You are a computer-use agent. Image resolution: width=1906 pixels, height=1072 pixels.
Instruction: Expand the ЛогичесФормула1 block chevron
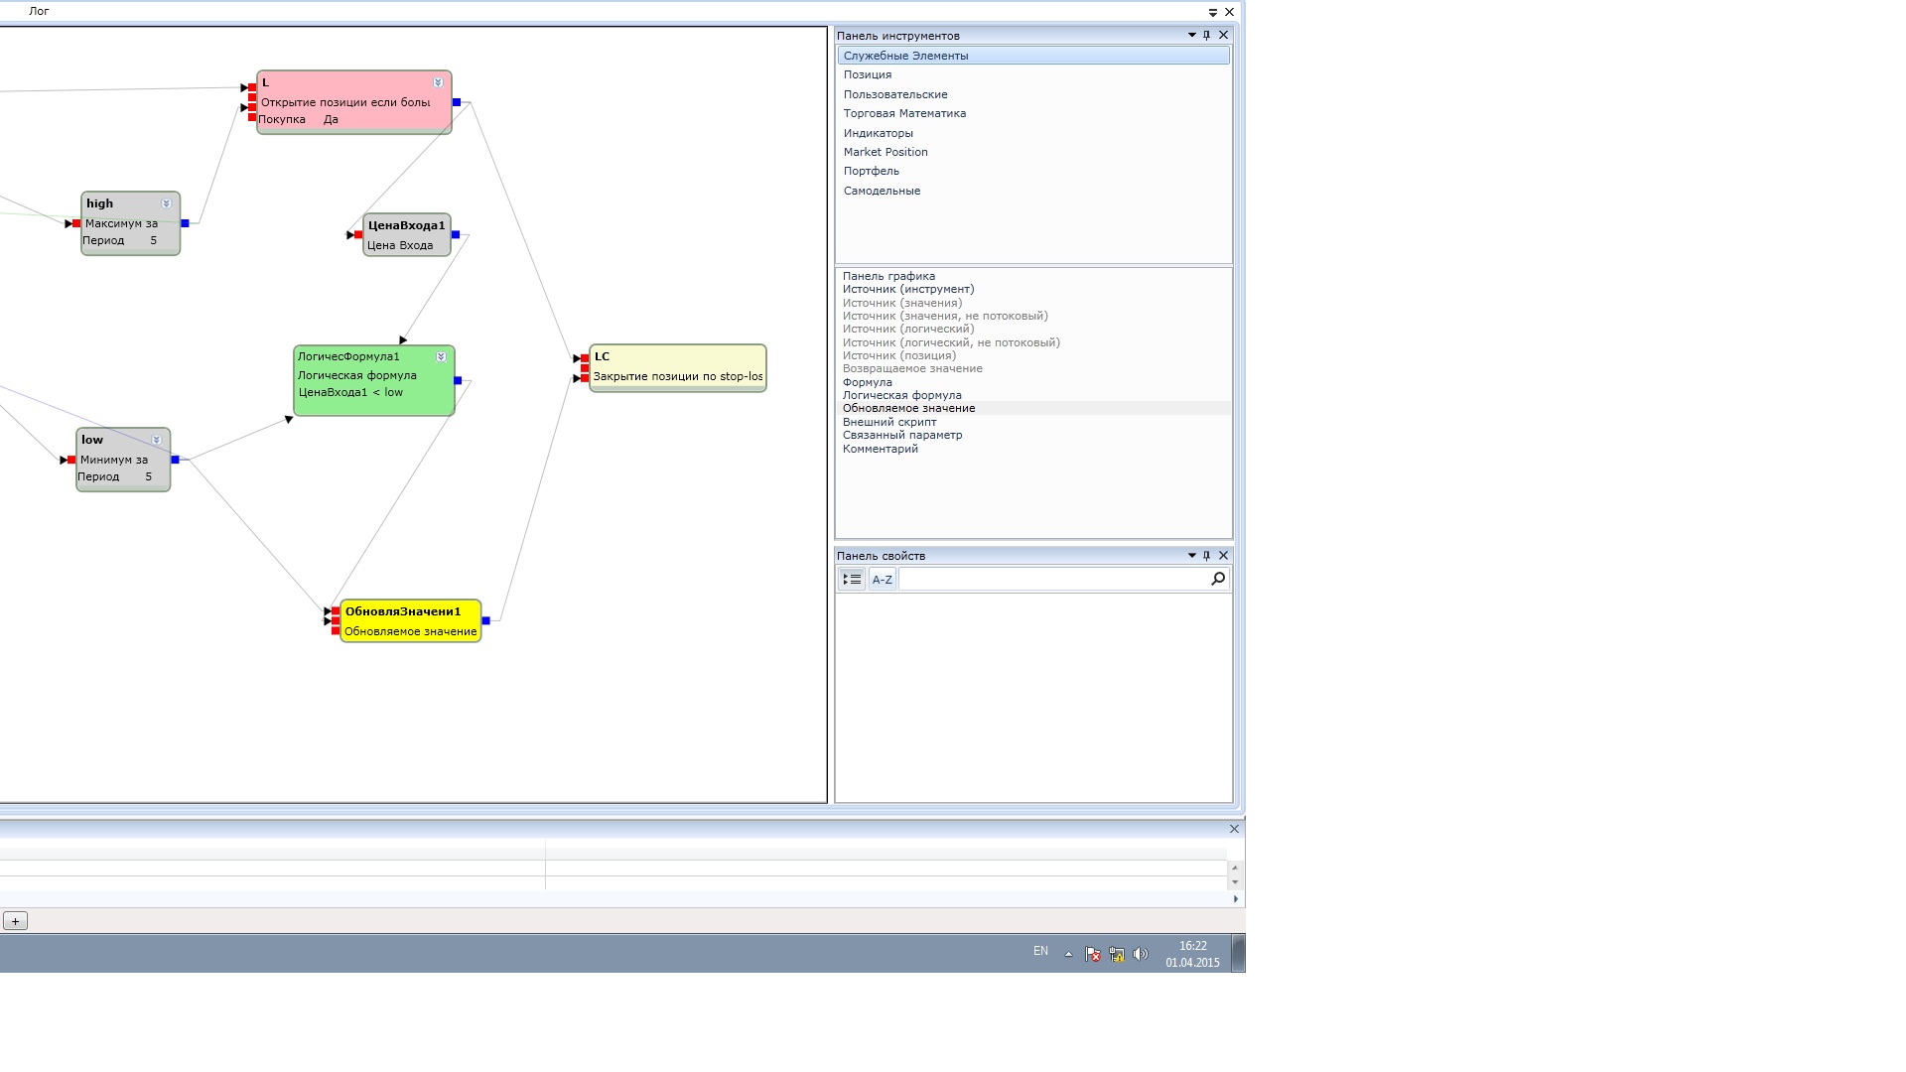point(440,357)
